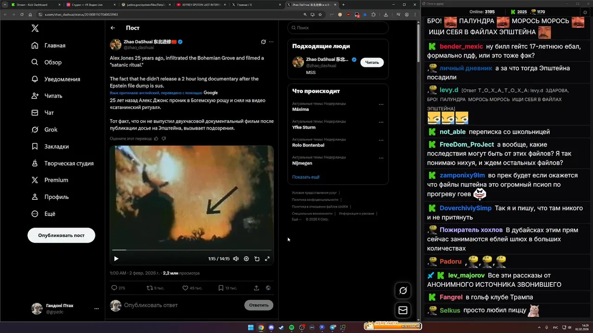Open Творческая студия in the sidebar
The width and height of the screenshot is (593, 333).
pyautogui.click(x=63, y=163)
